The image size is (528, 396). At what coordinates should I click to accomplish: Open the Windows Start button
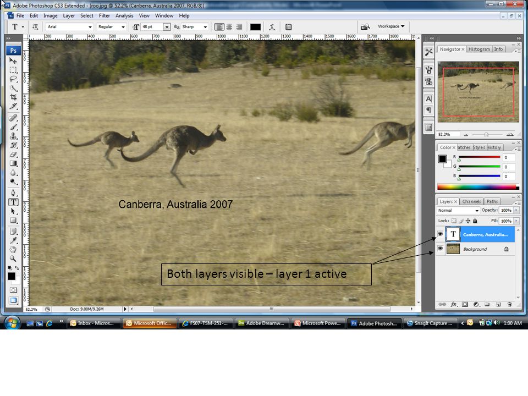click(12, 323)
